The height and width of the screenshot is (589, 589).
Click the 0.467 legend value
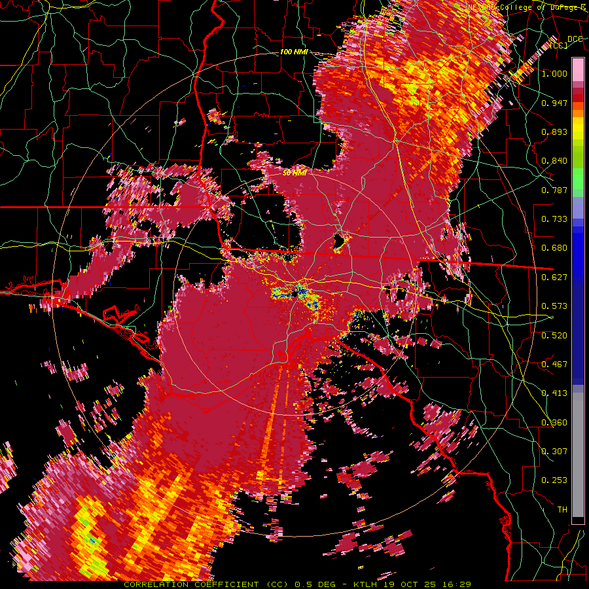pos(554,365)
